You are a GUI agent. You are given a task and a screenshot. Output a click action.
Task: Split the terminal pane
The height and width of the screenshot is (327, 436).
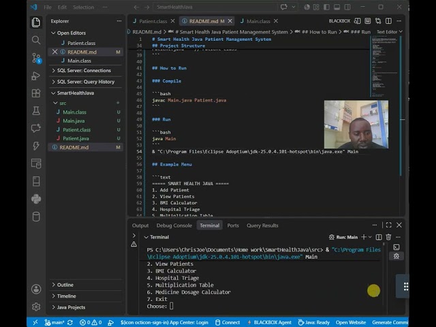[x=379, y=237]
